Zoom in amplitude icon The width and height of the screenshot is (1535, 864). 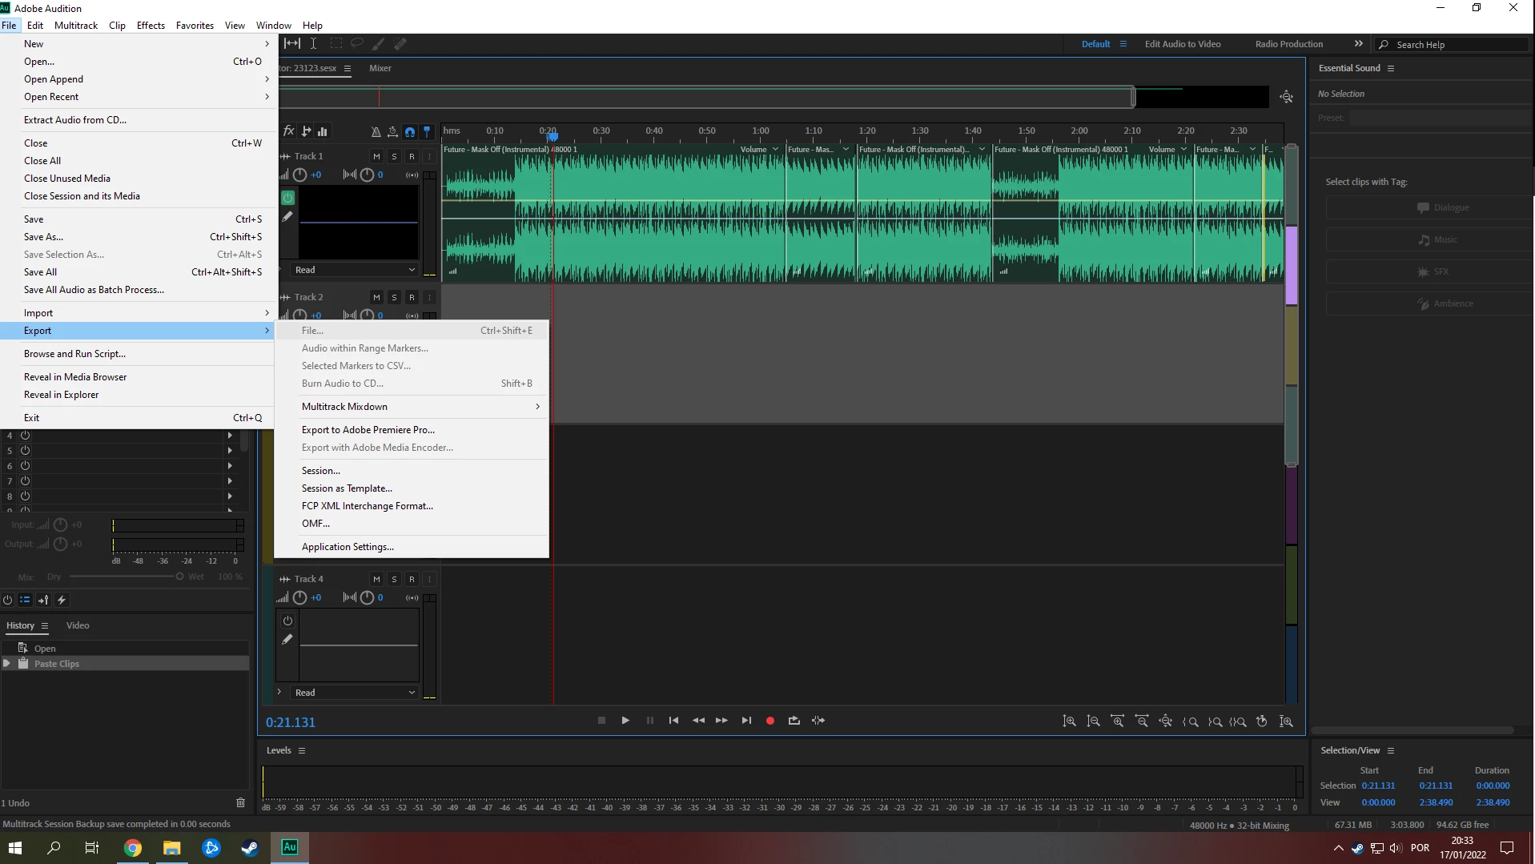[1069, 721]
